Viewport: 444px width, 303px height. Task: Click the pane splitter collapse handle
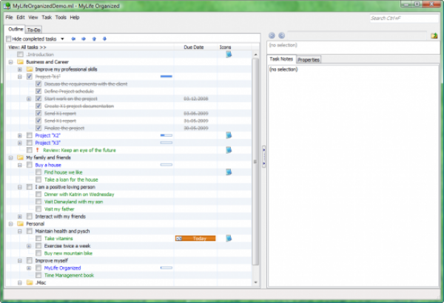(x=264, y=157)
